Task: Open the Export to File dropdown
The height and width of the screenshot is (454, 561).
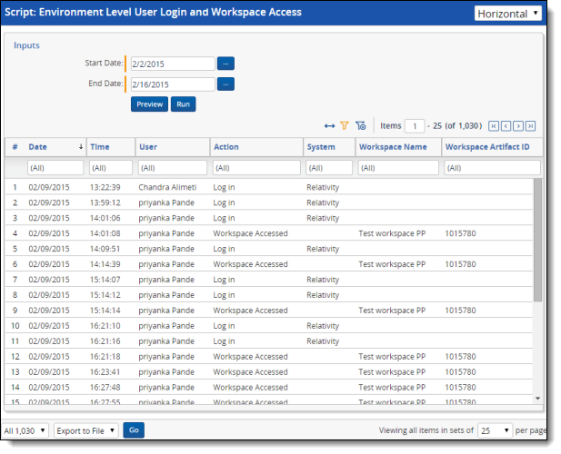Action: [85, 430]
